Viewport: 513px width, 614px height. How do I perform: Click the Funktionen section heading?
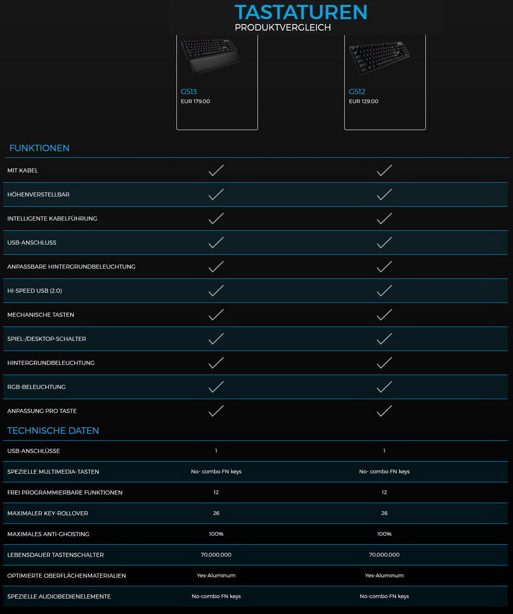point(39,148)
